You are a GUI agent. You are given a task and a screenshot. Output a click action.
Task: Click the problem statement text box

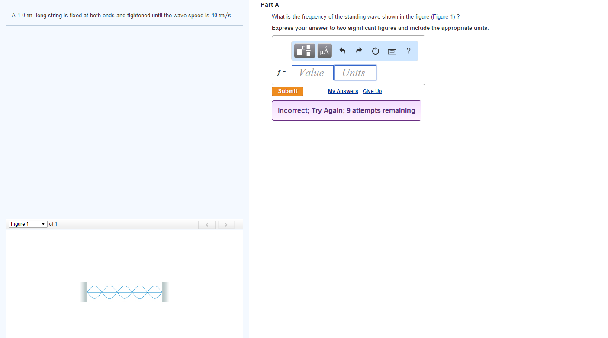click(x=124, y=16)
